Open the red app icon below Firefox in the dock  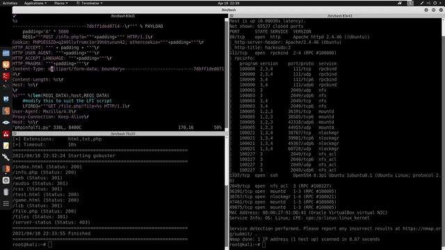point(6,76)
